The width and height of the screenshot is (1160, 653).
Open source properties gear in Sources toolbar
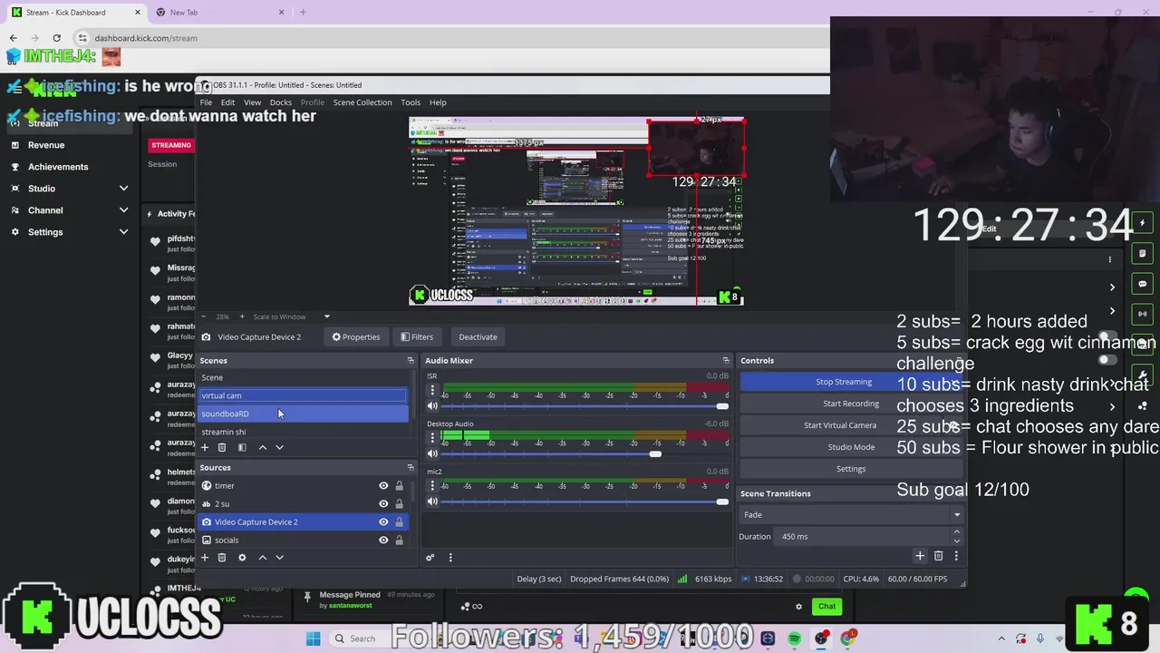pos(242,557)
